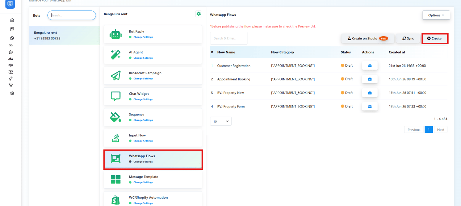Viewport: 461px width, 206px height.
Task: Open the megaphone broadcast icon in sidebar
Action: (x=11, y=65)
